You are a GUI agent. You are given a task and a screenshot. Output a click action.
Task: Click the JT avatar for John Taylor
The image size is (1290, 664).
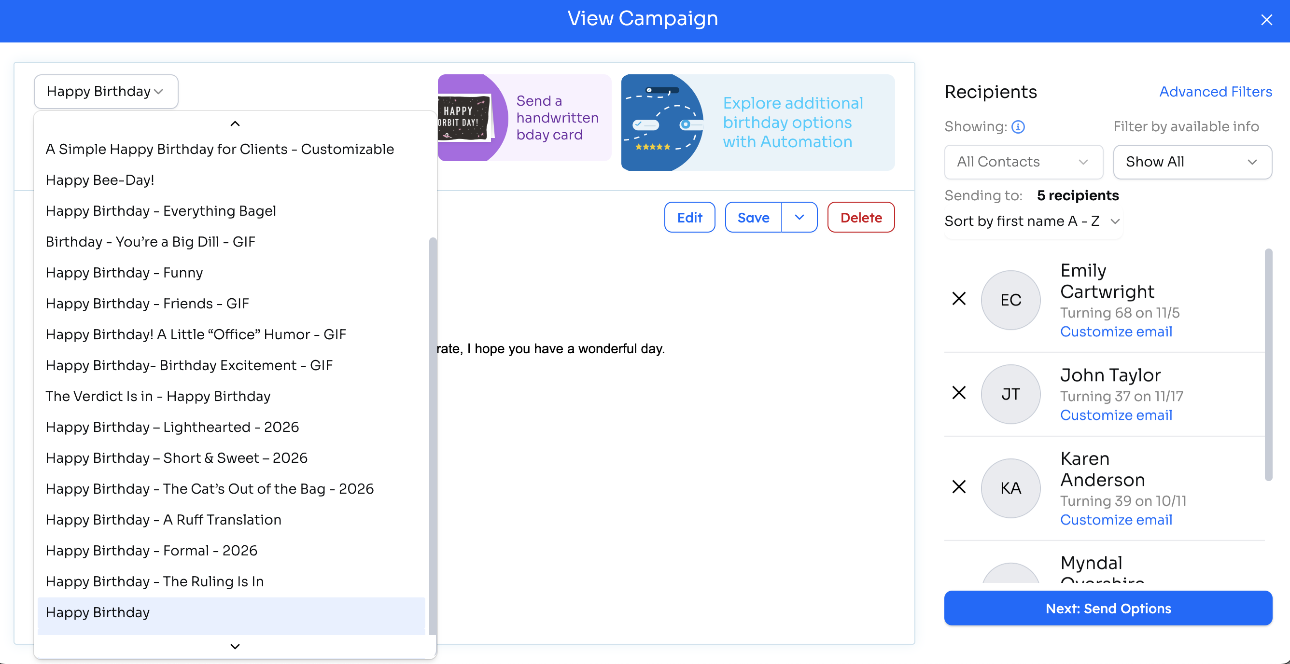1010,394
